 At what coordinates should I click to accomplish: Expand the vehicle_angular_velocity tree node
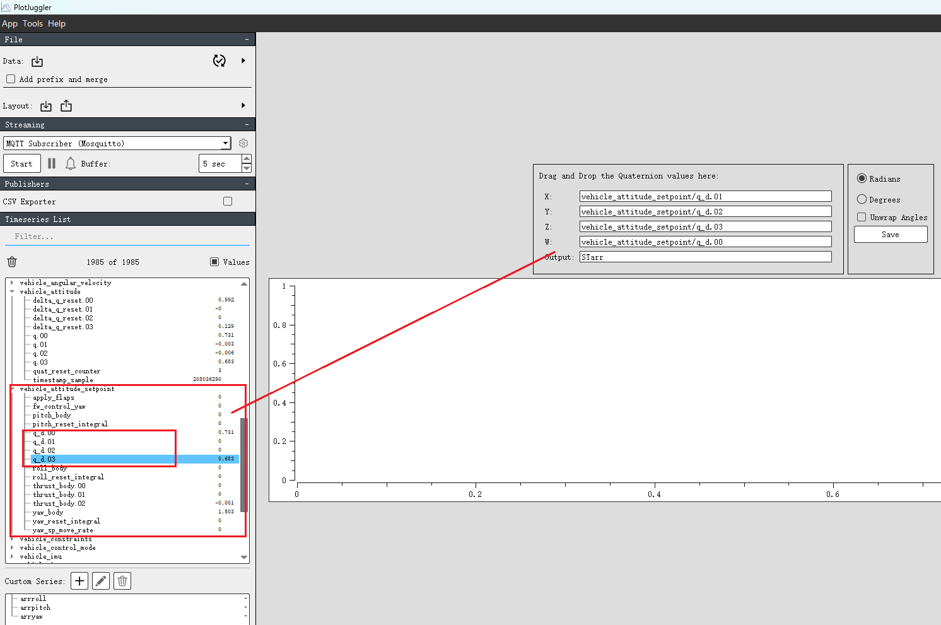[x=12, y=283]
